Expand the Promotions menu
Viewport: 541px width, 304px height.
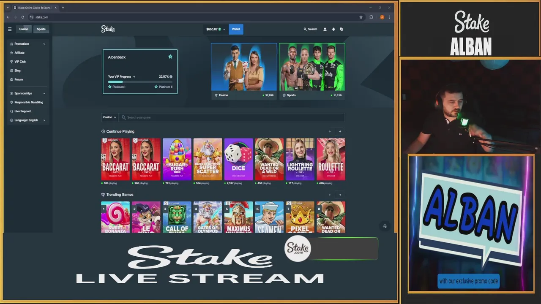click(27, 44)
